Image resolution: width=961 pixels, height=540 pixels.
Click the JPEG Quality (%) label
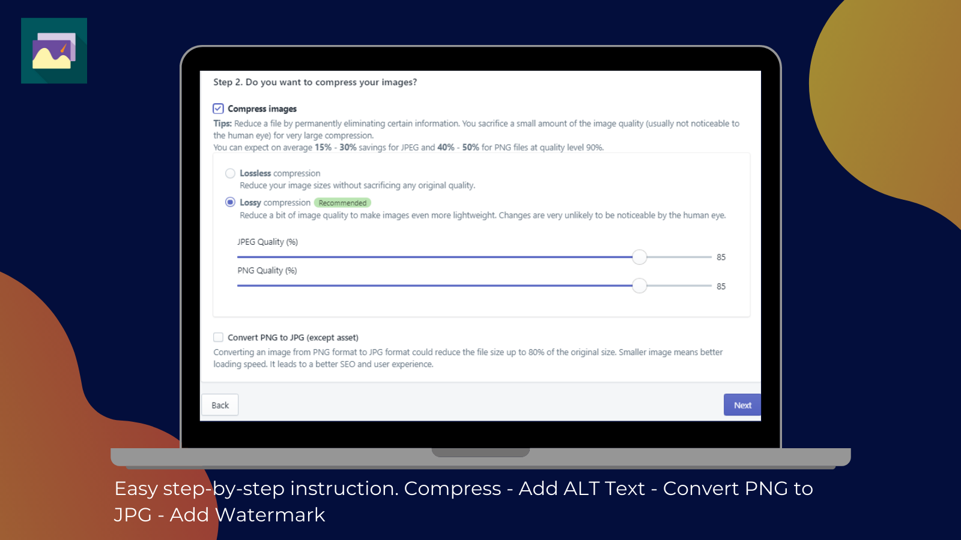click(x=267, y=242)
